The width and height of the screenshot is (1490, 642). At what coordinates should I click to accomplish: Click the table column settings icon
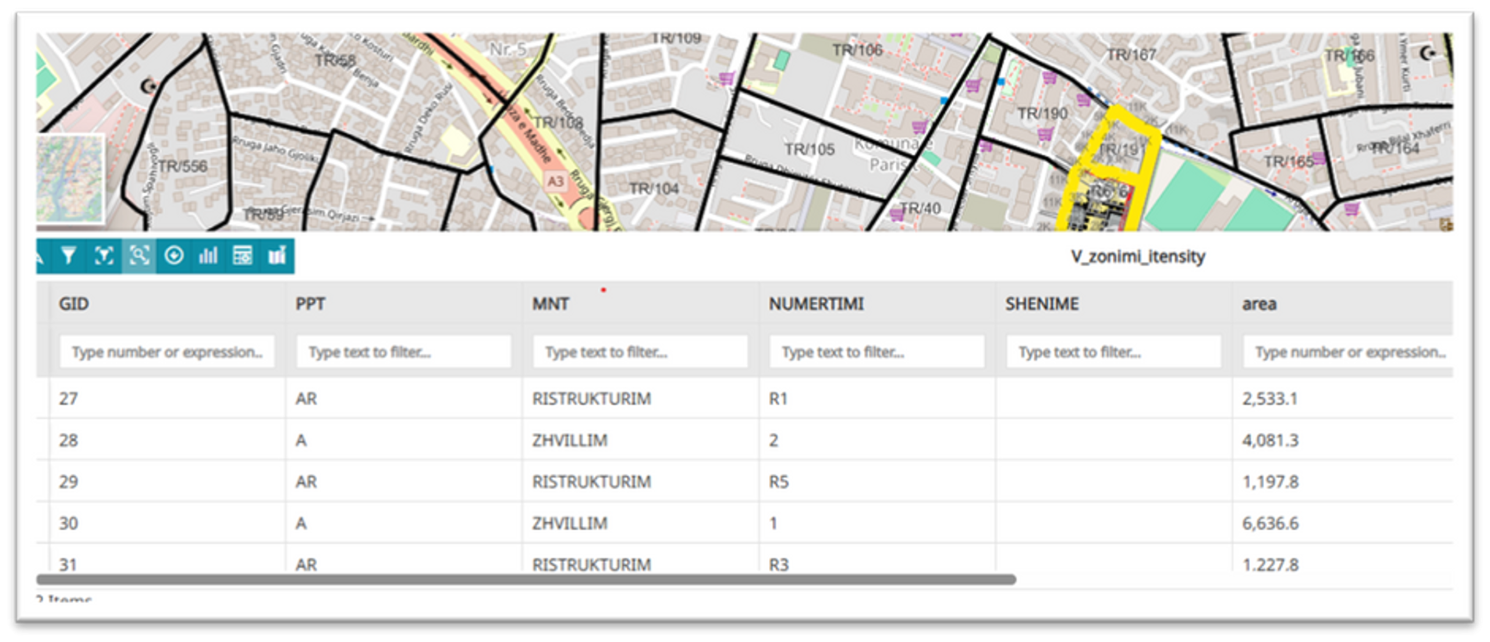[x=242, y=256]
